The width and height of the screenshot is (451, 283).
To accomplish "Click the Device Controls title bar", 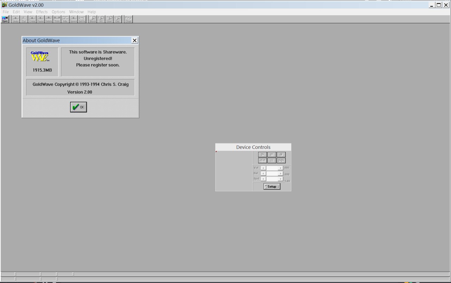I will tap(253, 147).
